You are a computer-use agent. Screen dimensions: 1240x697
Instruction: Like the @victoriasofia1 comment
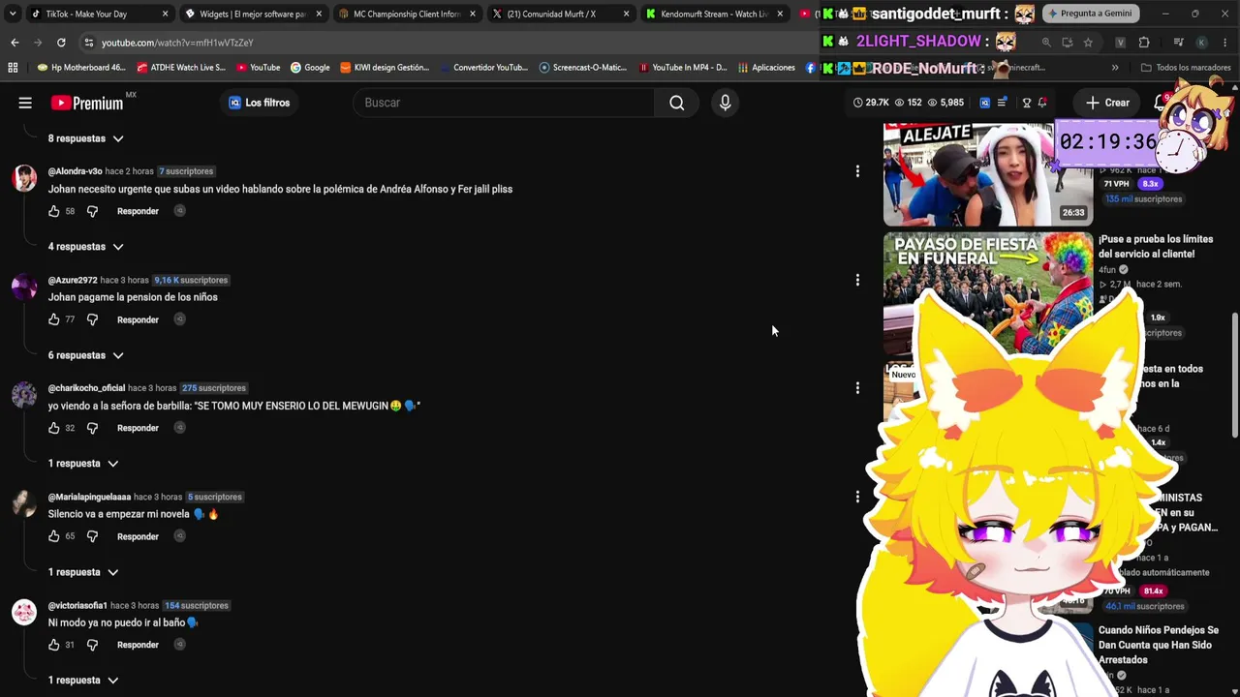coord(54,645)
